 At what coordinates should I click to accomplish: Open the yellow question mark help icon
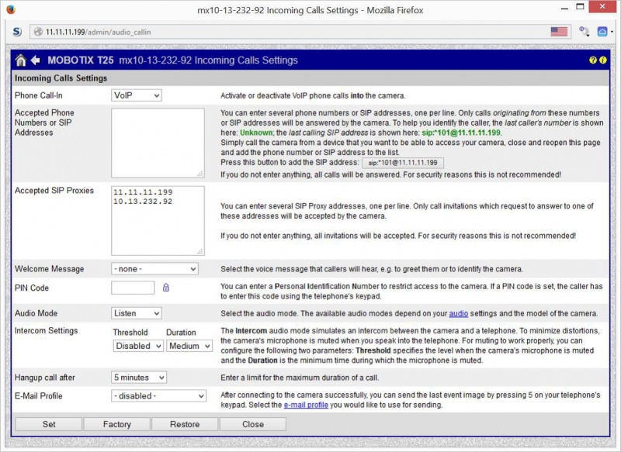click(x=593, y=60)
